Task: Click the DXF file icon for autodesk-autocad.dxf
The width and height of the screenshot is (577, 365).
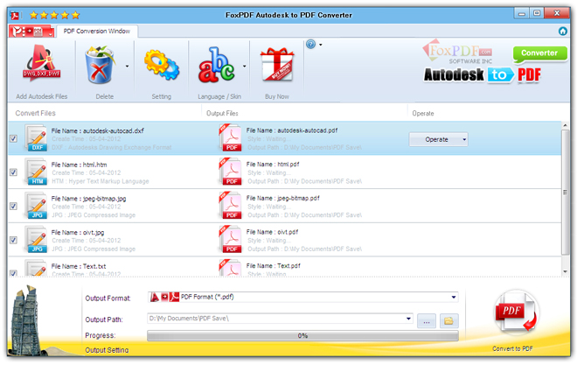Action: click(x=37, y=138)
